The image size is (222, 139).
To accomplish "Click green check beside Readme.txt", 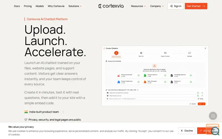I will pyautogui.click(x=191, y=82).
